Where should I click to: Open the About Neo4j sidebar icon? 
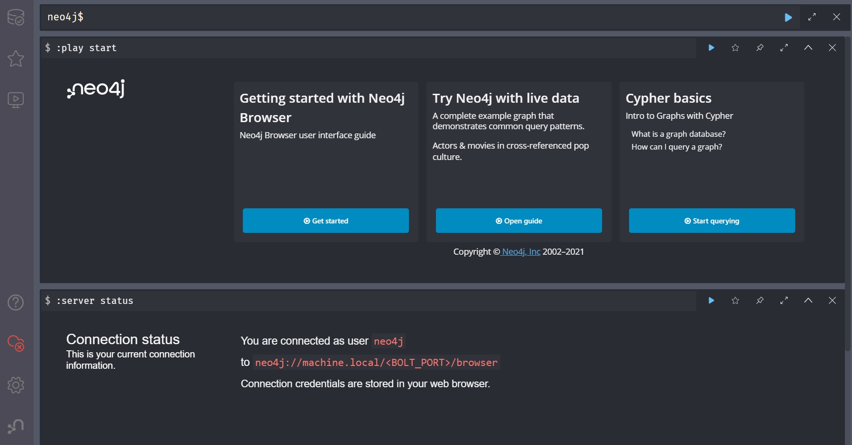click(16, 426)
